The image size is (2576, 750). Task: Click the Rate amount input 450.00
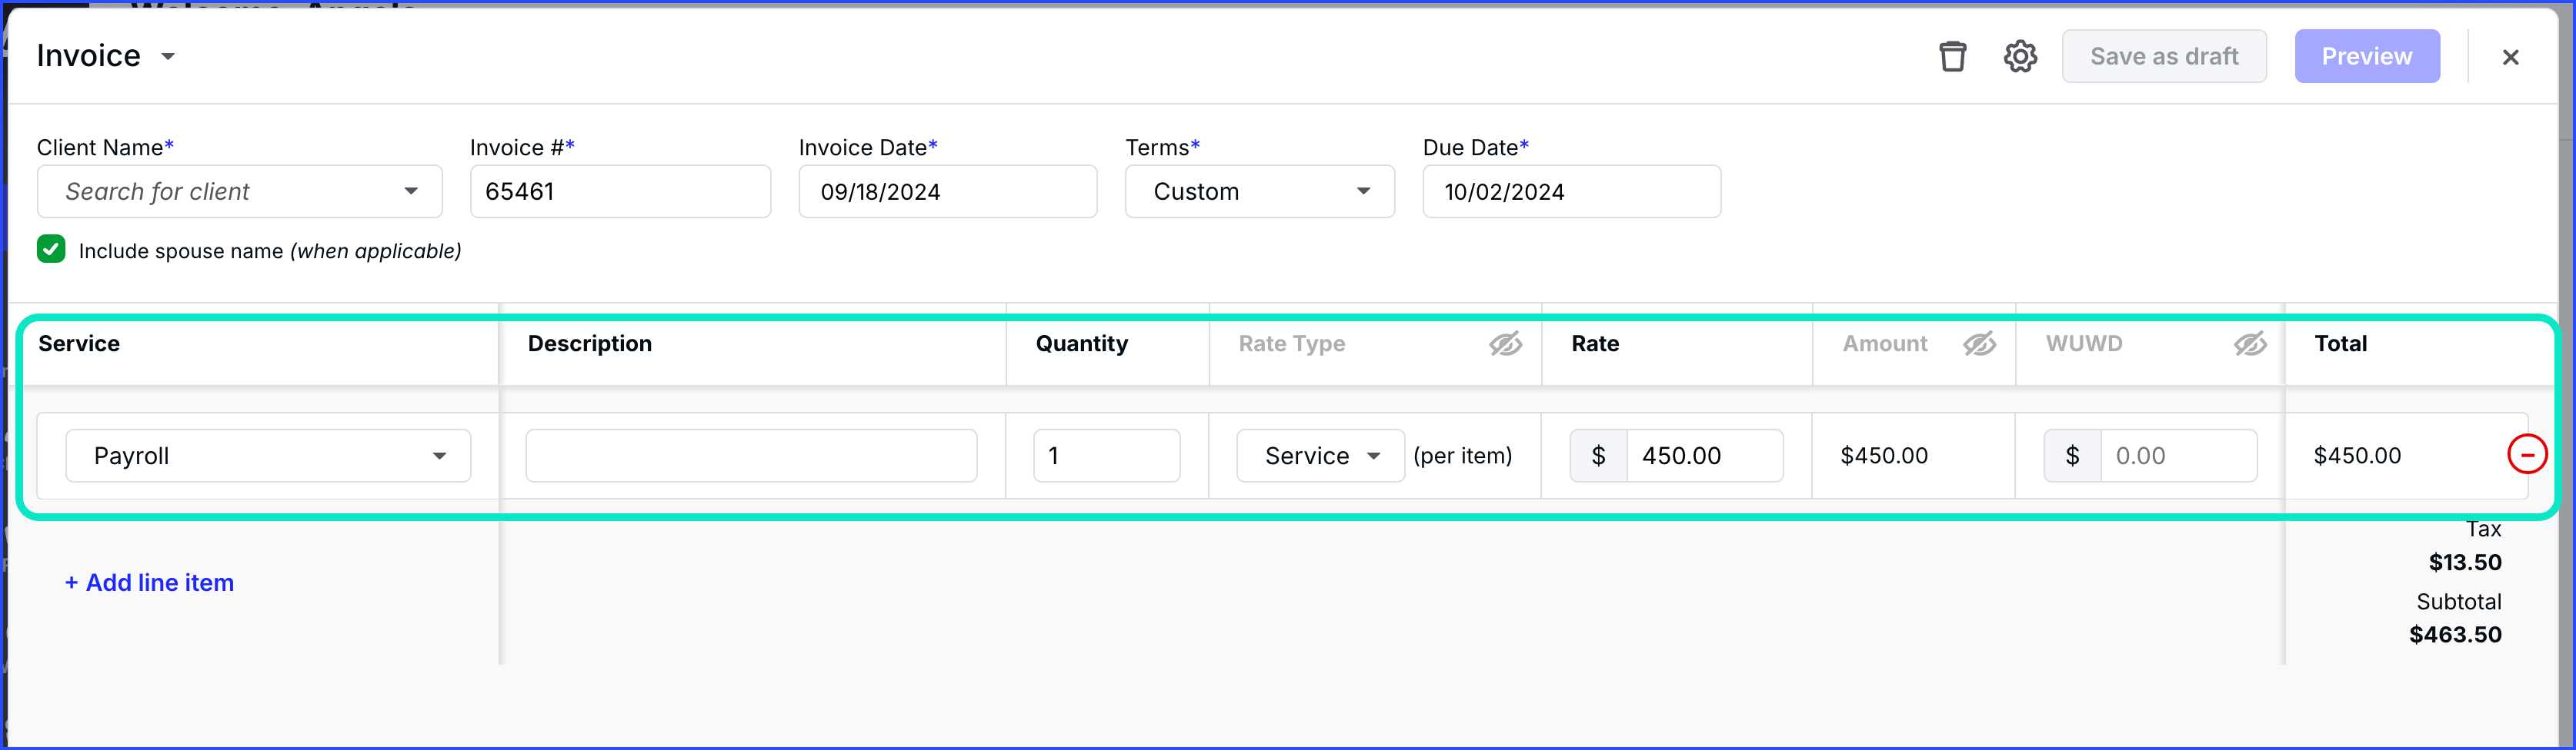pos(1703,456)
